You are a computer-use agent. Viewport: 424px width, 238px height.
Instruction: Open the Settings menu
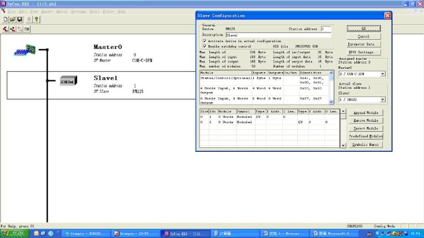coord(79,11)
